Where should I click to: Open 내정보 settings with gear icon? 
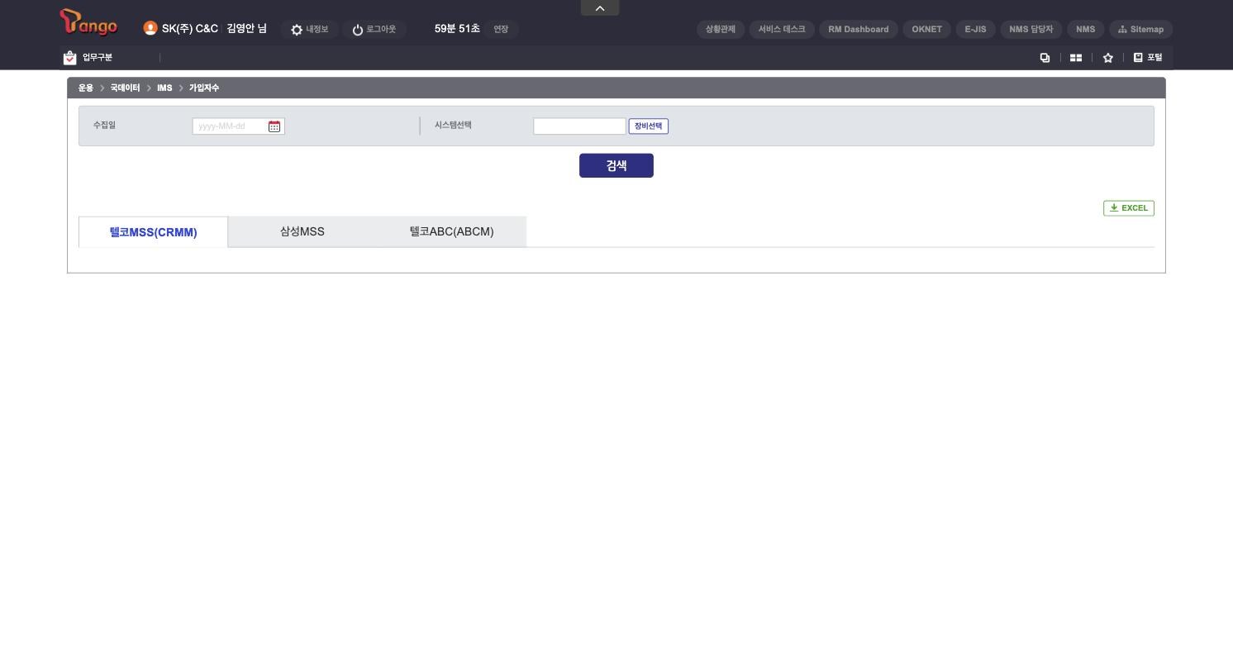pyautogui.click(x=309, y=29)
